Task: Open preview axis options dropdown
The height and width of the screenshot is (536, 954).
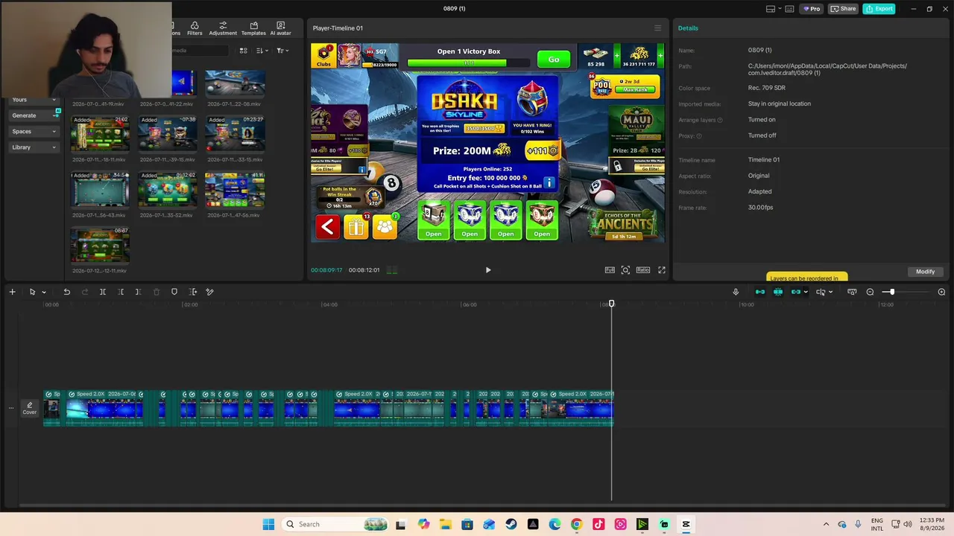Action: coord(830,292)
